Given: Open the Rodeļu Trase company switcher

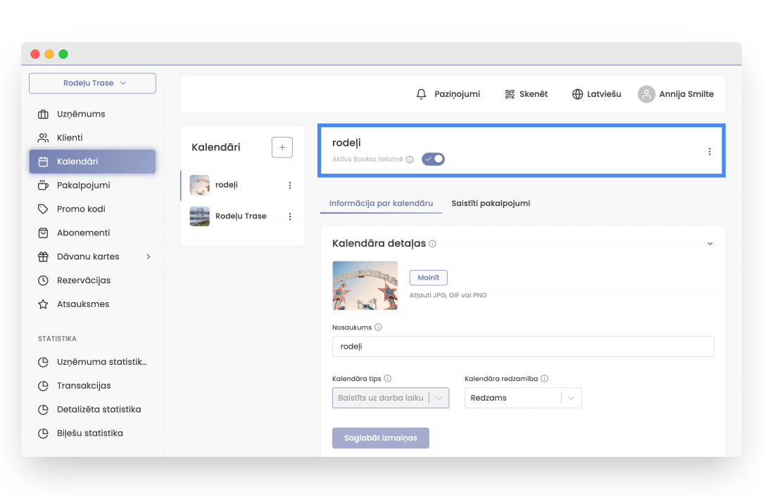Looking at the screenshot, I should 92,83.
